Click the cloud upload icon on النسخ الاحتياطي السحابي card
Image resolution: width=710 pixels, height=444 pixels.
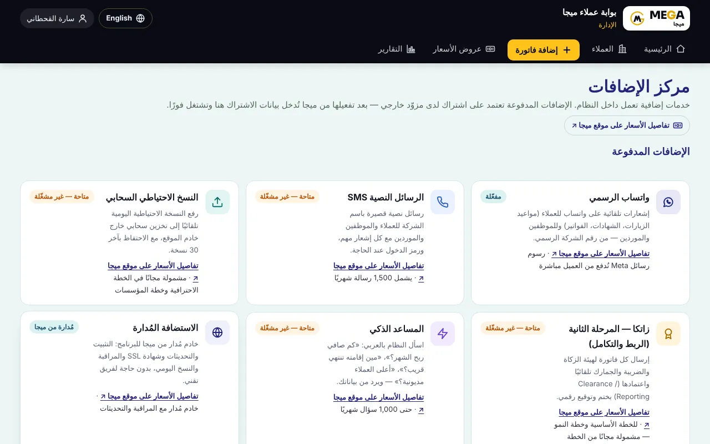(x=217, y=202)
